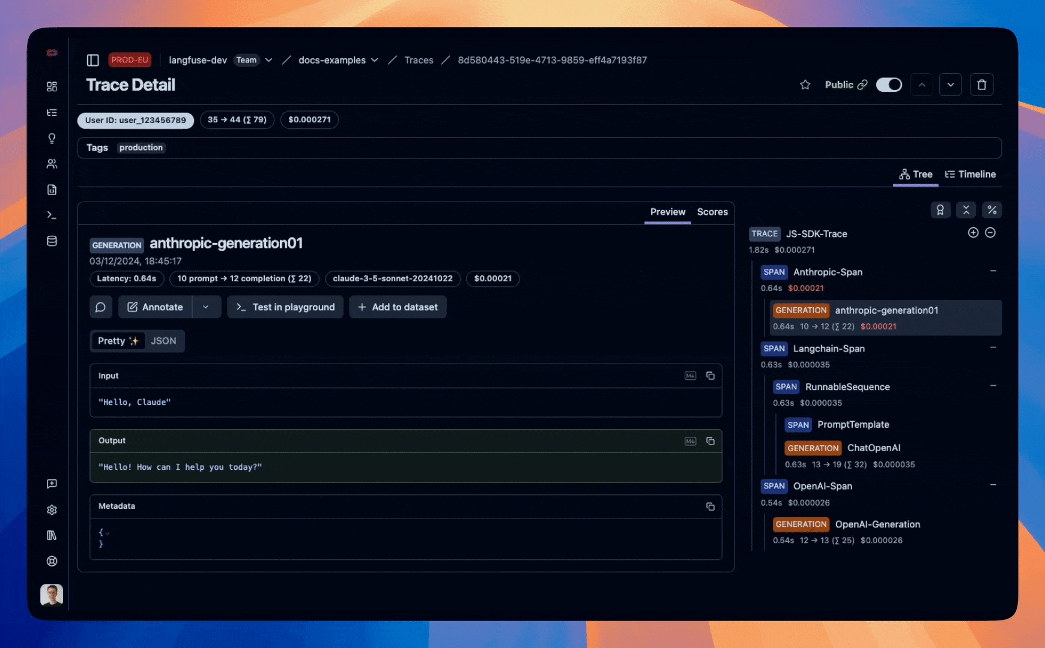
Task: Open the Langfuse logo at sidebar top
Action: 52,53
